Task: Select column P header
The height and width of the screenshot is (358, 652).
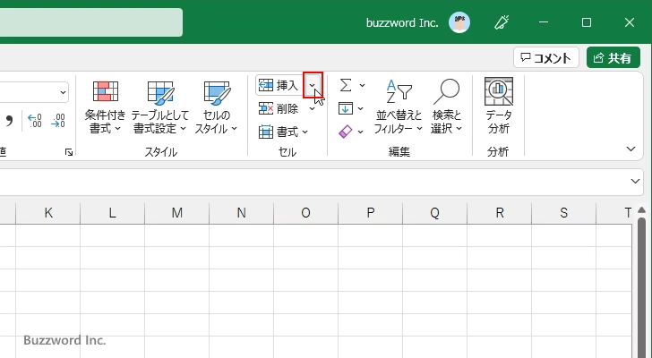Action: pos(370,213)
